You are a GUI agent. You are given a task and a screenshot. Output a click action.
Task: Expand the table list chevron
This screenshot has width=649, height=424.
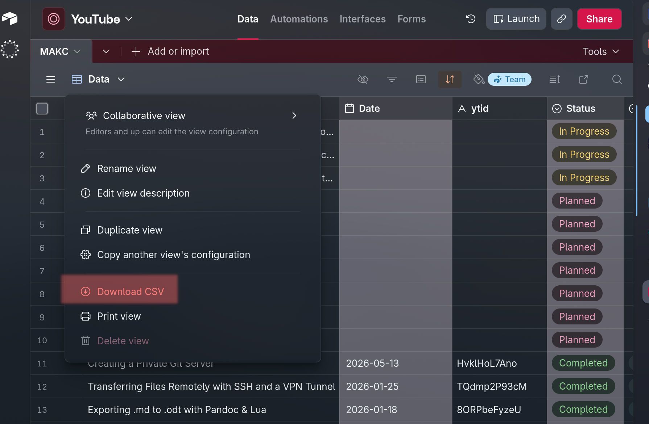tap(106, 51)
